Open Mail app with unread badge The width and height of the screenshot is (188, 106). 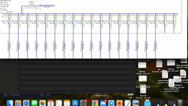103,103
